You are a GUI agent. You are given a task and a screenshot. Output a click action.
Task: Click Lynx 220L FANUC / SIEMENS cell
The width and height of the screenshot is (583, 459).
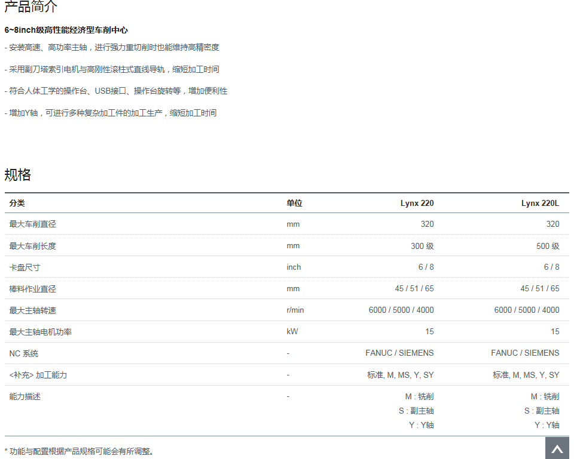tap(525, 353)
